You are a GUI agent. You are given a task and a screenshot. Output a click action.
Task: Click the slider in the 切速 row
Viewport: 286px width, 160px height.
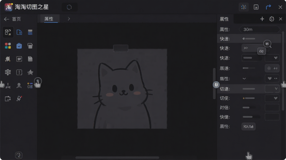[x=249, y=89]
